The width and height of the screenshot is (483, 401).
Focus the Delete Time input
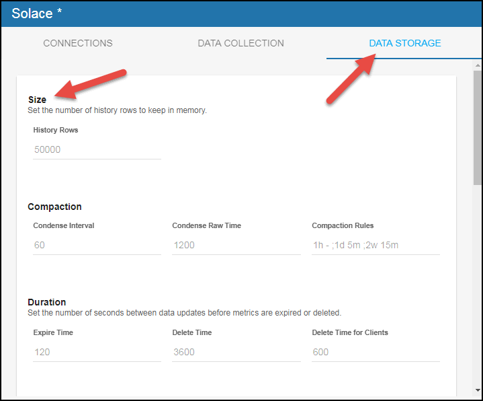click(236, 352)
